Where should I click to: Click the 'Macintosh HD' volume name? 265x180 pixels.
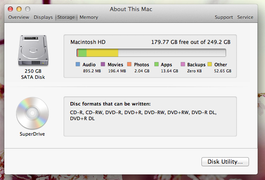[x=88, y=42]
